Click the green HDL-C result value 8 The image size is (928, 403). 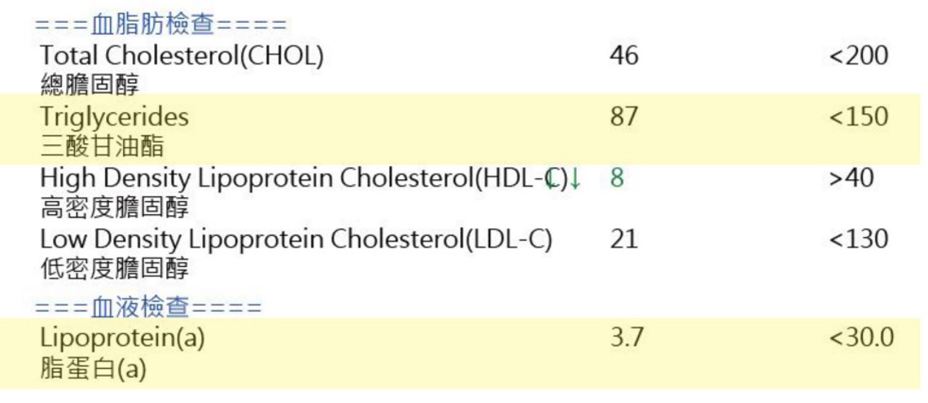coord(617,178)
